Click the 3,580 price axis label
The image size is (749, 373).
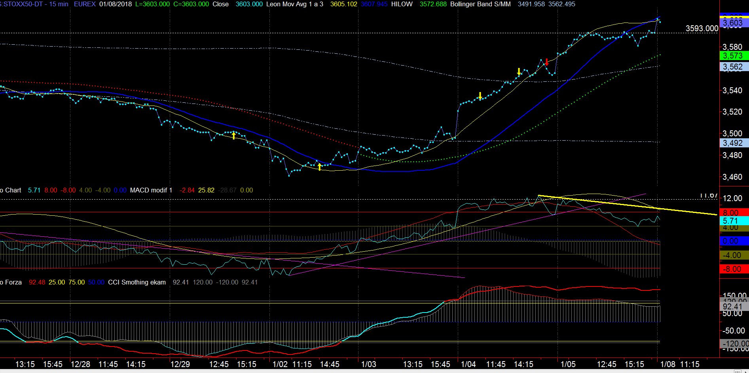coord(732,47)
